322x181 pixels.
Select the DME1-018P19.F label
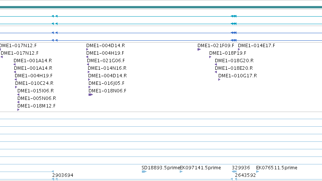(227, 53)
